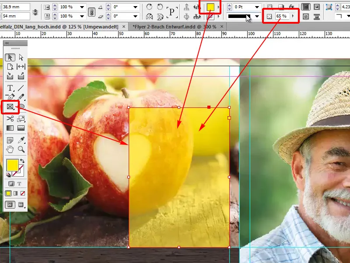
Task: Select the Free Transform tool
Action: click(x=21, y=119)
